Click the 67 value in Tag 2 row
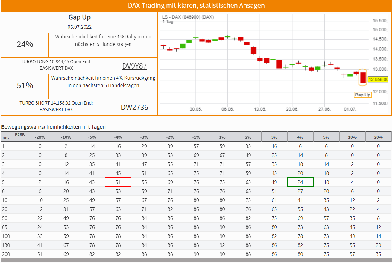The image size is (392, 263). 222,155
